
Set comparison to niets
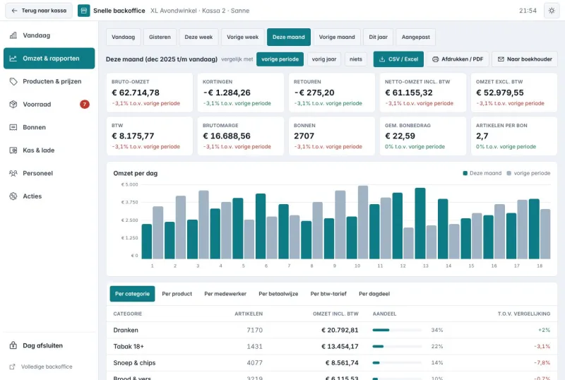356,59
